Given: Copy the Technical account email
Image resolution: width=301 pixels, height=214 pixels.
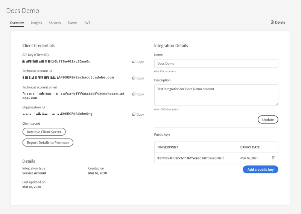Looking at the screenshot, I should point(138,94).
